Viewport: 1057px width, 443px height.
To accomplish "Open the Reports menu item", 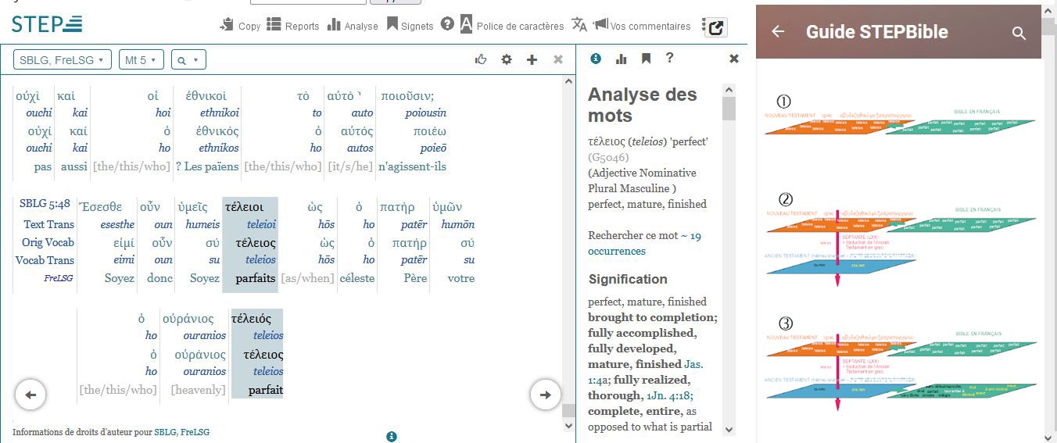I will [292, 26].
